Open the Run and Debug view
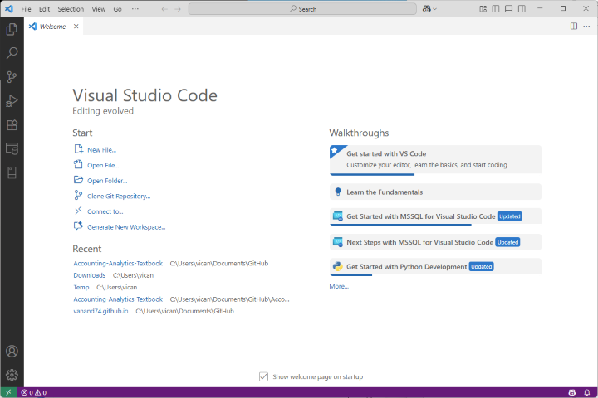Image resolution: width=598 pixels, height=398 pixels. click(12, 101)
